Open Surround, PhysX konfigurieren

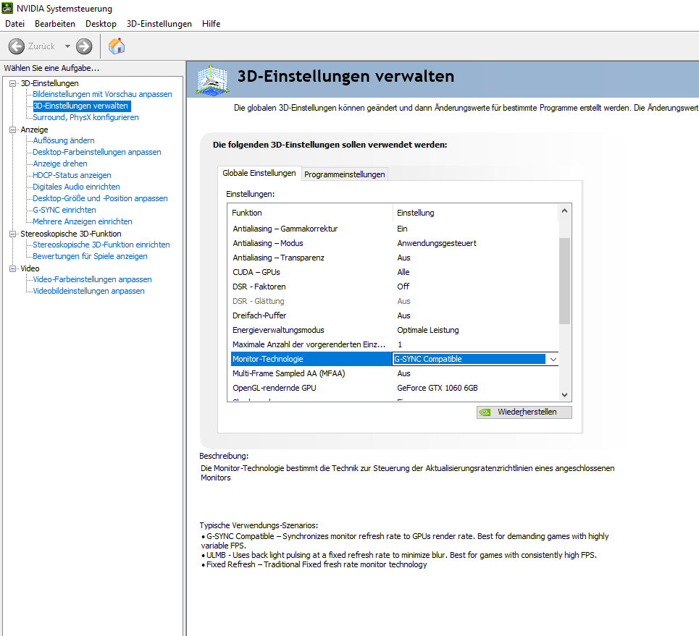click(85, 117)
